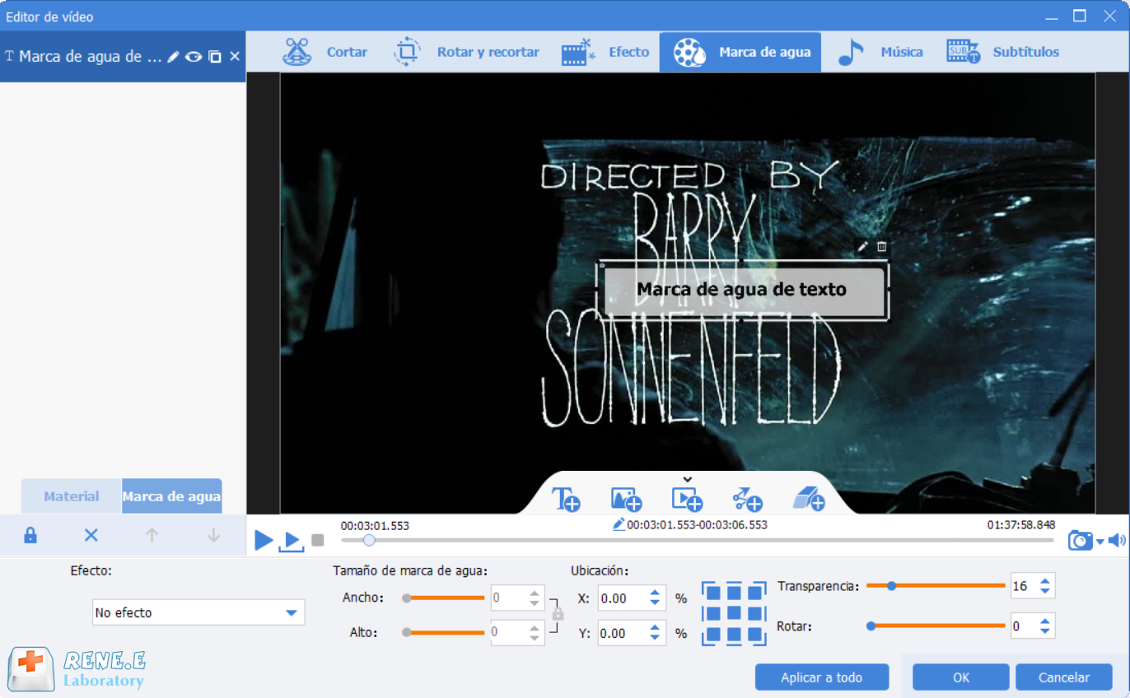
Task: Toggle watermark visibility with the eye icon
Action: [194, 57]
